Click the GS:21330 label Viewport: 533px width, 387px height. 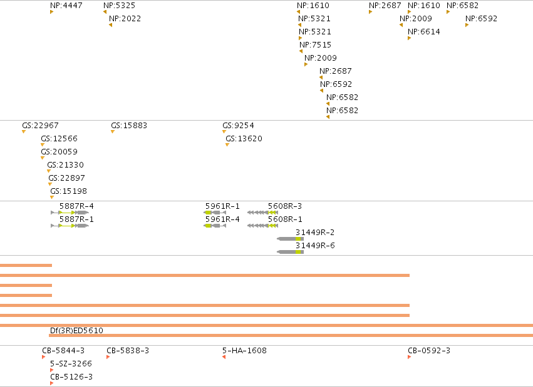66,165
